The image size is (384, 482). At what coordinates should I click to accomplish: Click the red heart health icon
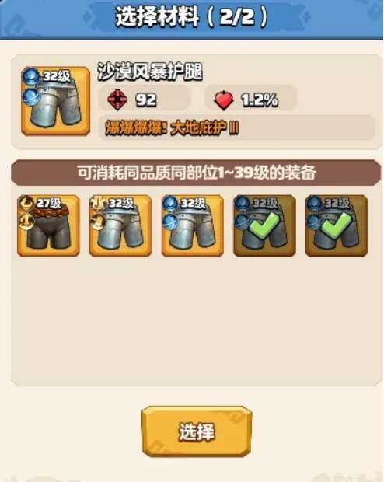click(x=224, y=100)
